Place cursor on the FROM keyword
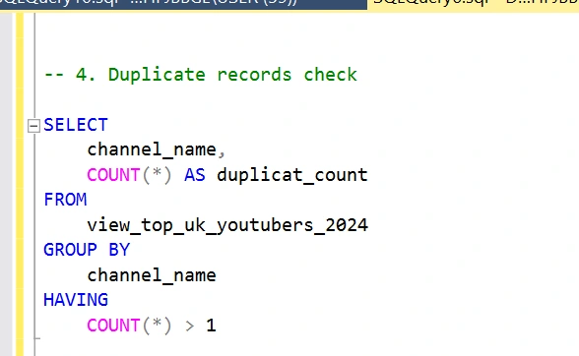This screenshot has width=579, height=356. 65,200
